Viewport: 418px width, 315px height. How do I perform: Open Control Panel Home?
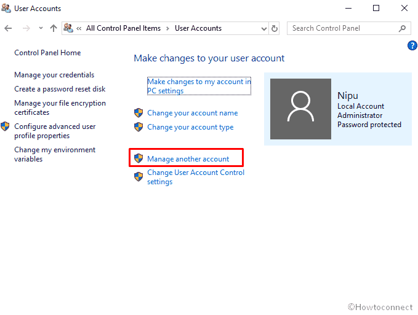(x=47, y=53)
